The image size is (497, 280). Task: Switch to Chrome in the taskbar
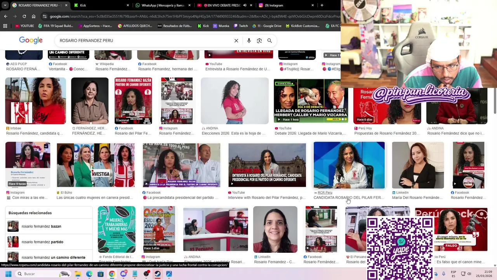coord(112,274)
